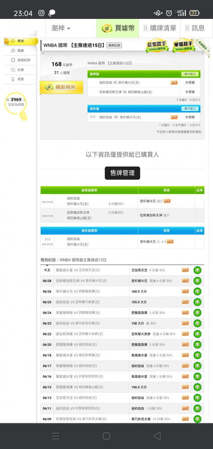Tap the Android home navigation button
Screen dimensions: 213x449
(x=106, y=436)
